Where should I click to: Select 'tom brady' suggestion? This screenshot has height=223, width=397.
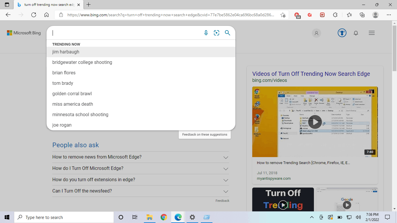(x=141, y=83)
